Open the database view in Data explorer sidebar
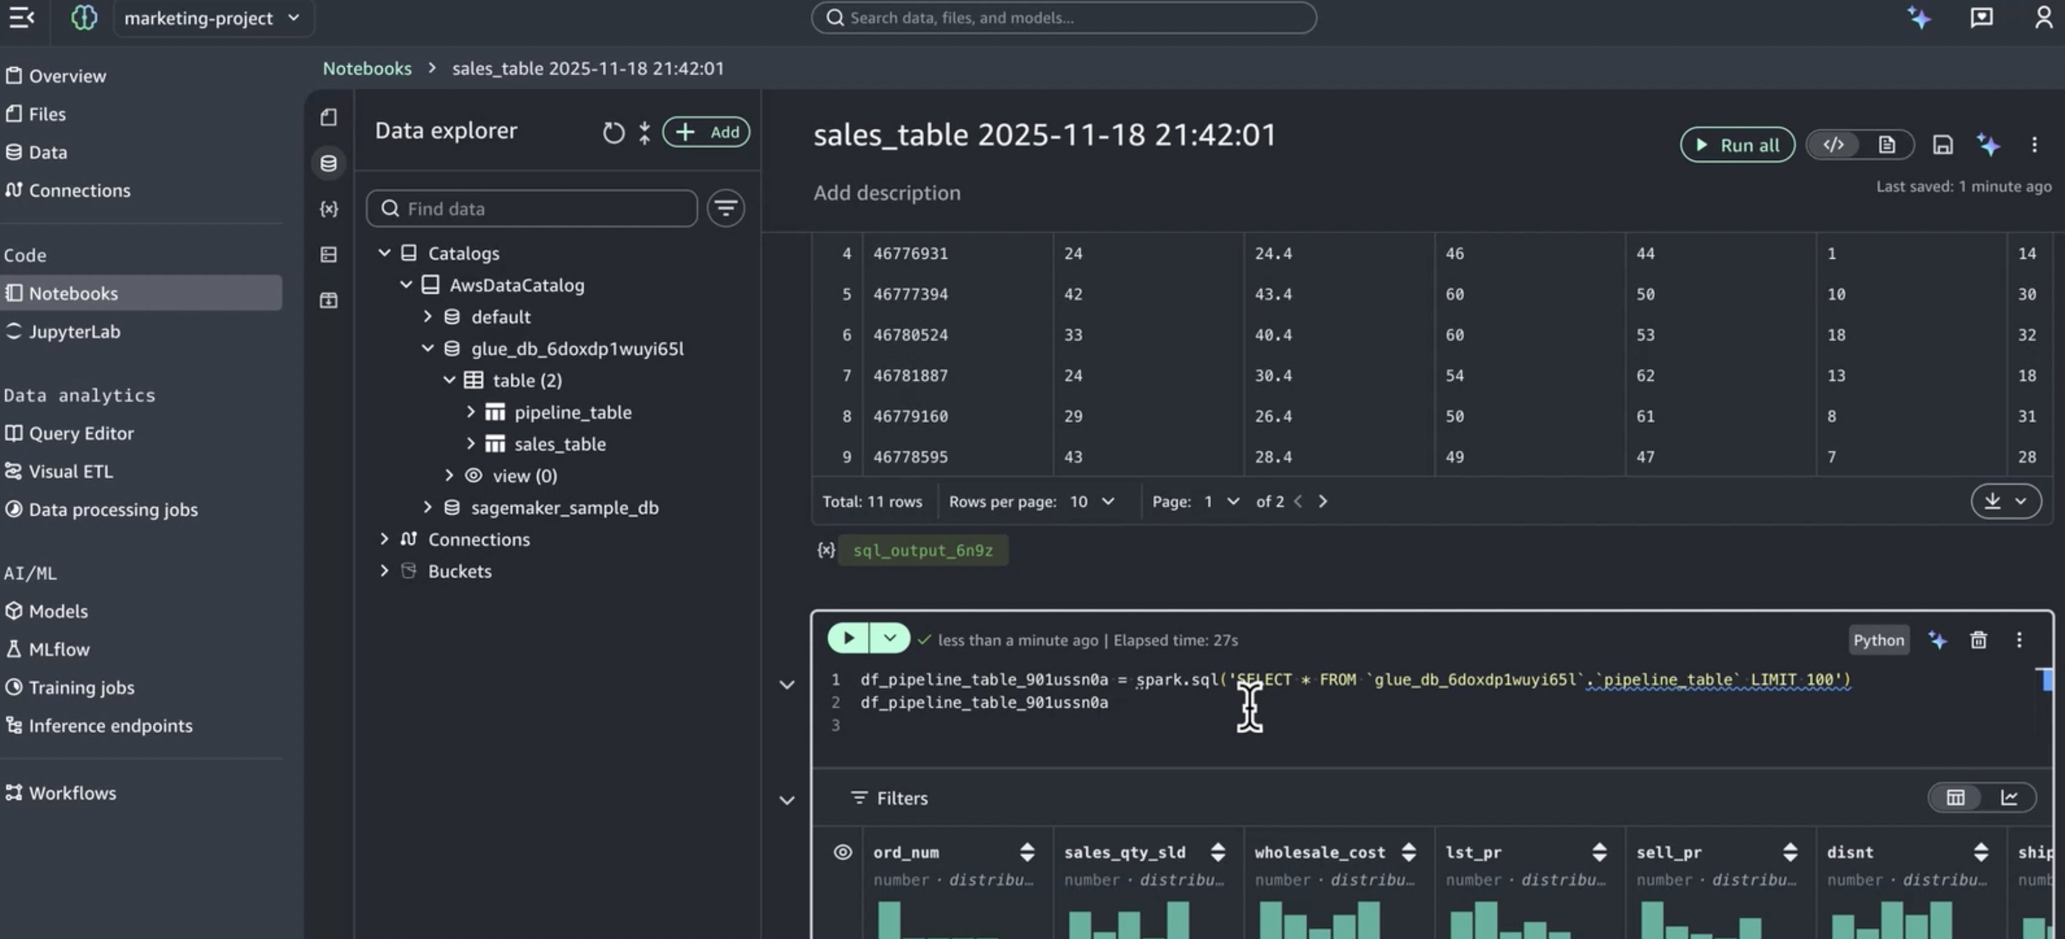Image resolution: width=2065 pixels, height=939 pixels. [328, 164]
